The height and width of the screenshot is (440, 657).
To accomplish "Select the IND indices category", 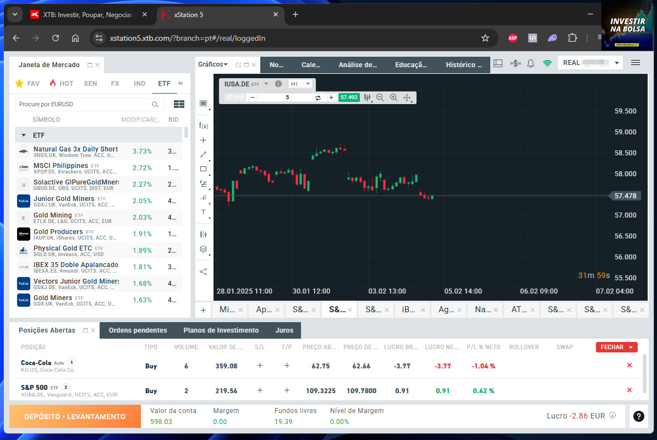I will click(140, 84).
